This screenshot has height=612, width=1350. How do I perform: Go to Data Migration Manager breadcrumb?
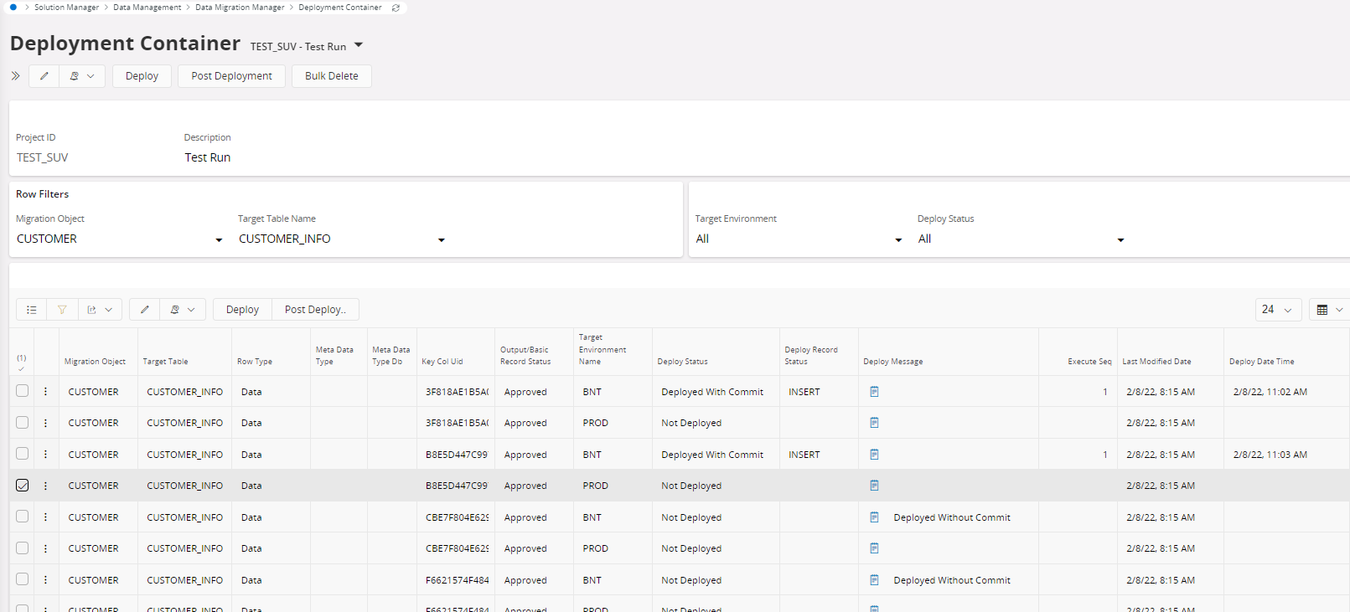point(240,8)
